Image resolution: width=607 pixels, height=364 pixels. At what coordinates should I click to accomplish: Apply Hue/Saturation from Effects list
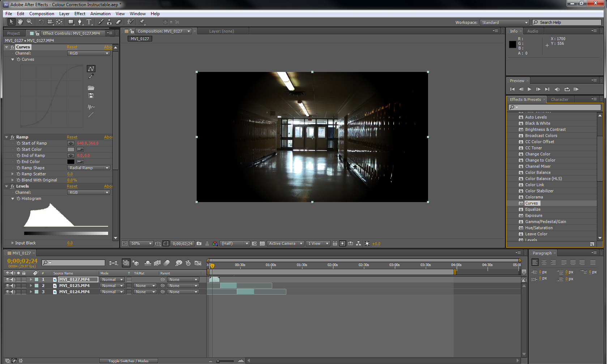pos(539,228)
